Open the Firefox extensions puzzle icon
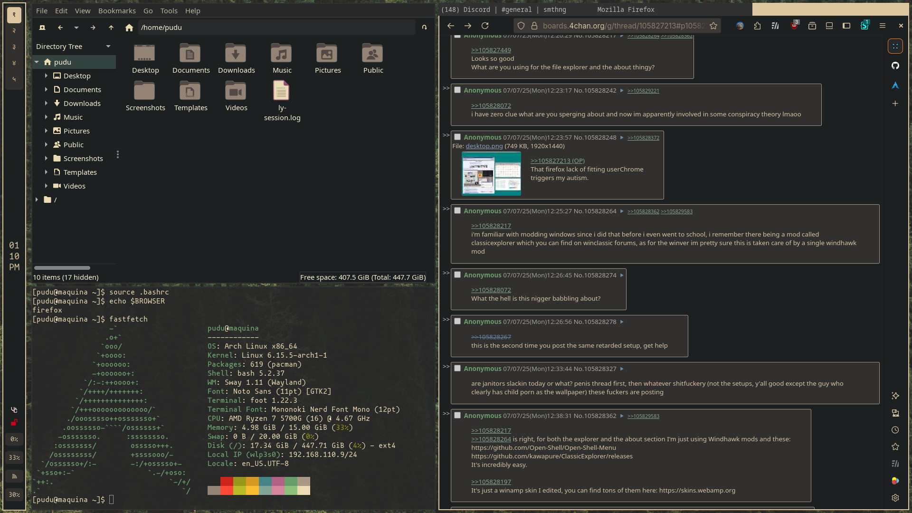912x513 pixels. [x=757, y=26]
